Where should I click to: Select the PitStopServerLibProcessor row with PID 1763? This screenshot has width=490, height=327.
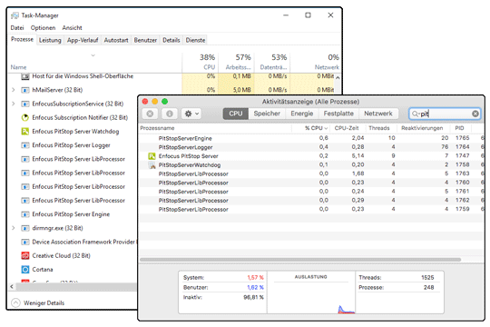tap(311, 173)
